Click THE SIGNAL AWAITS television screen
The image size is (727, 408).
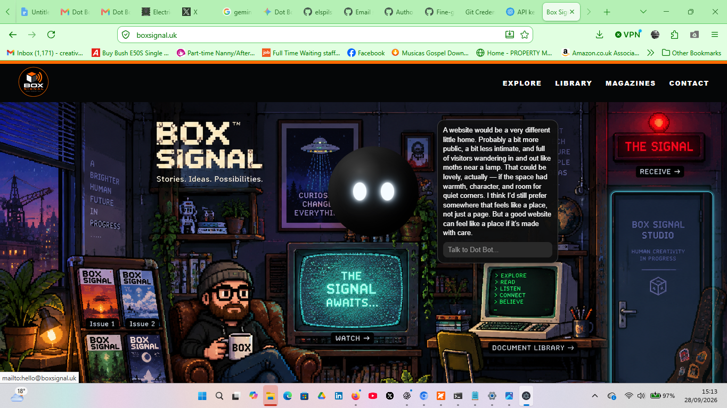pyautogui.click(x=351, y=289)
